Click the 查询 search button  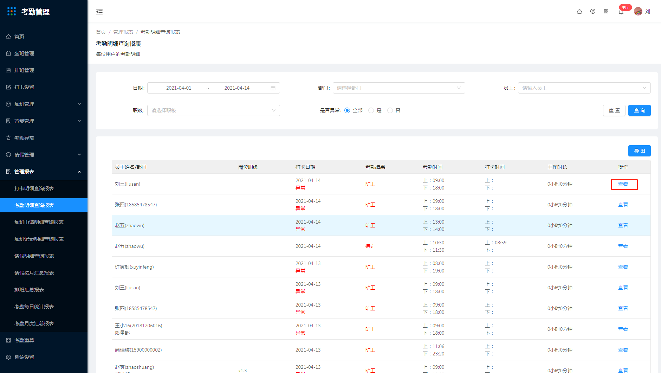640,110
